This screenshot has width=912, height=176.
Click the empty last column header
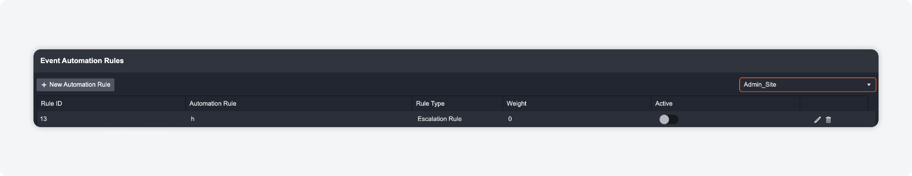834,103
